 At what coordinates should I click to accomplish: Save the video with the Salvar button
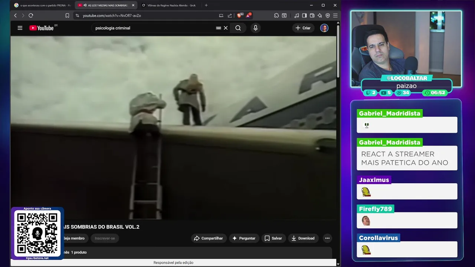pos(273,238)
